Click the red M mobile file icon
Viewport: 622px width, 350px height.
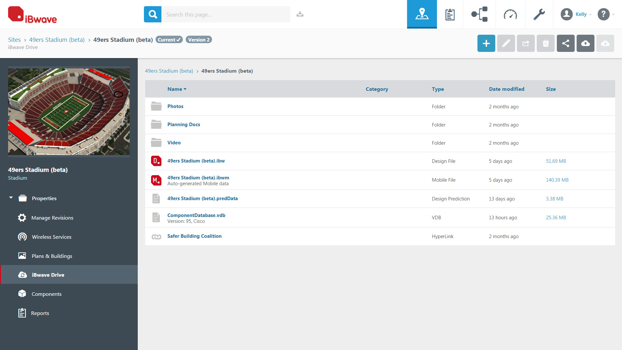tap(156, 180)
